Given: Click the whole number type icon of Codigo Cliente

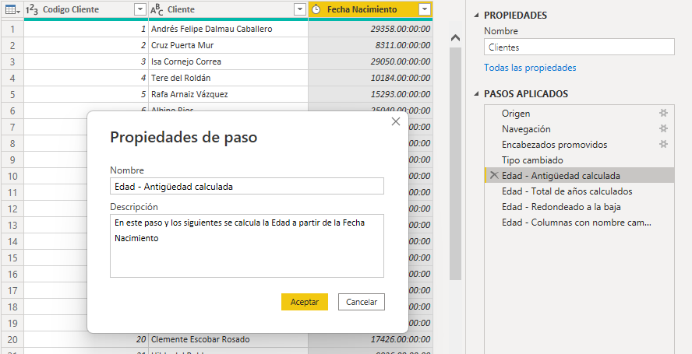Looking at the screenshot, I should [31, 9].
